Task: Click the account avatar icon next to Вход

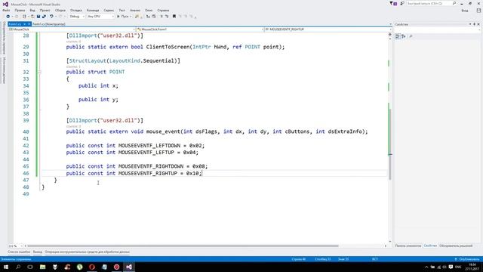Action: point(478,10)
